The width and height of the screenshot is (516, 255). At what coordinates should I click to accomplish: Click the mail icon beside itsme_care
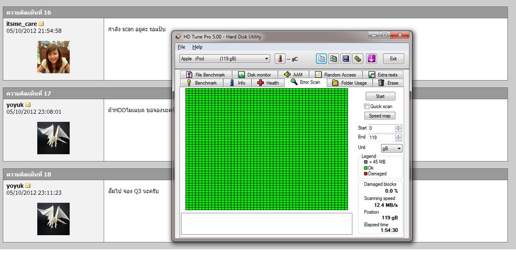pos(42,23)
